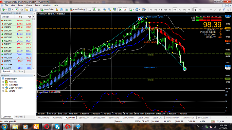Open the search magnifier in toolbar
This screenshot has width=232, height=130.
click(x=224, y=9)
